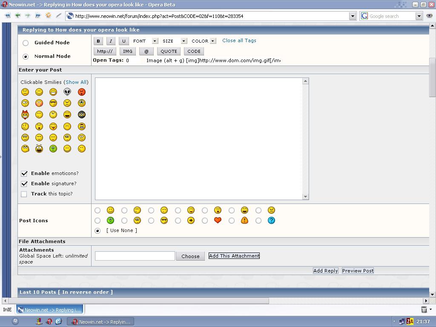Select radio for heart post icon

205,221
